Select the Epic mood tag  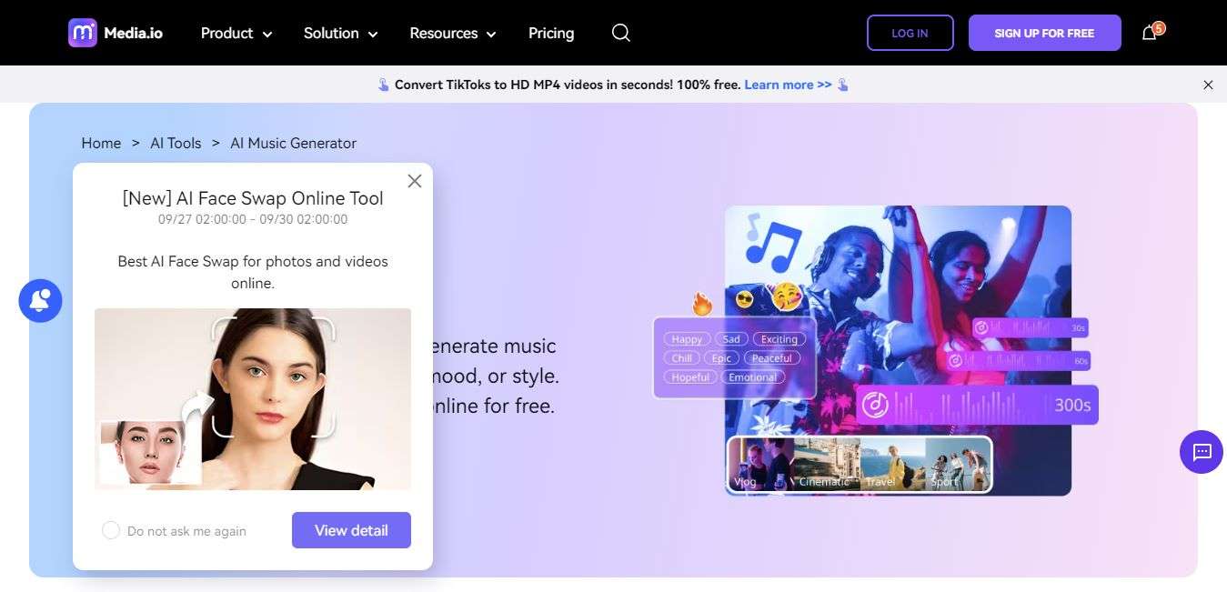point(721,357)
